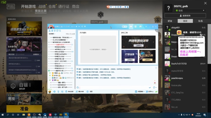The width and height of the screenshot is (211, 118).
Task: Expand view more for PUBG daily missions
Action: pyautogui.click(x=37, y=54)
